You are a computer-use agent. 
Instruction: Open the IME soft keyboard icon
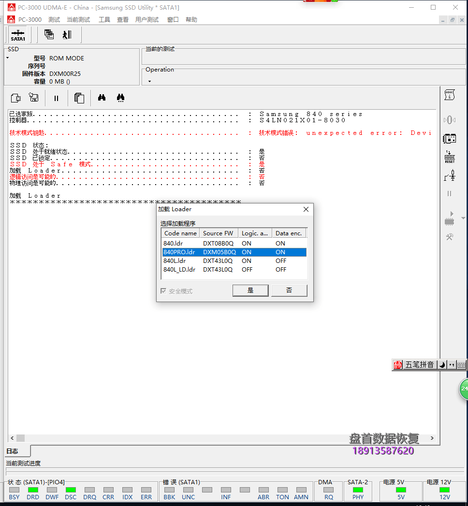point(462,365)
